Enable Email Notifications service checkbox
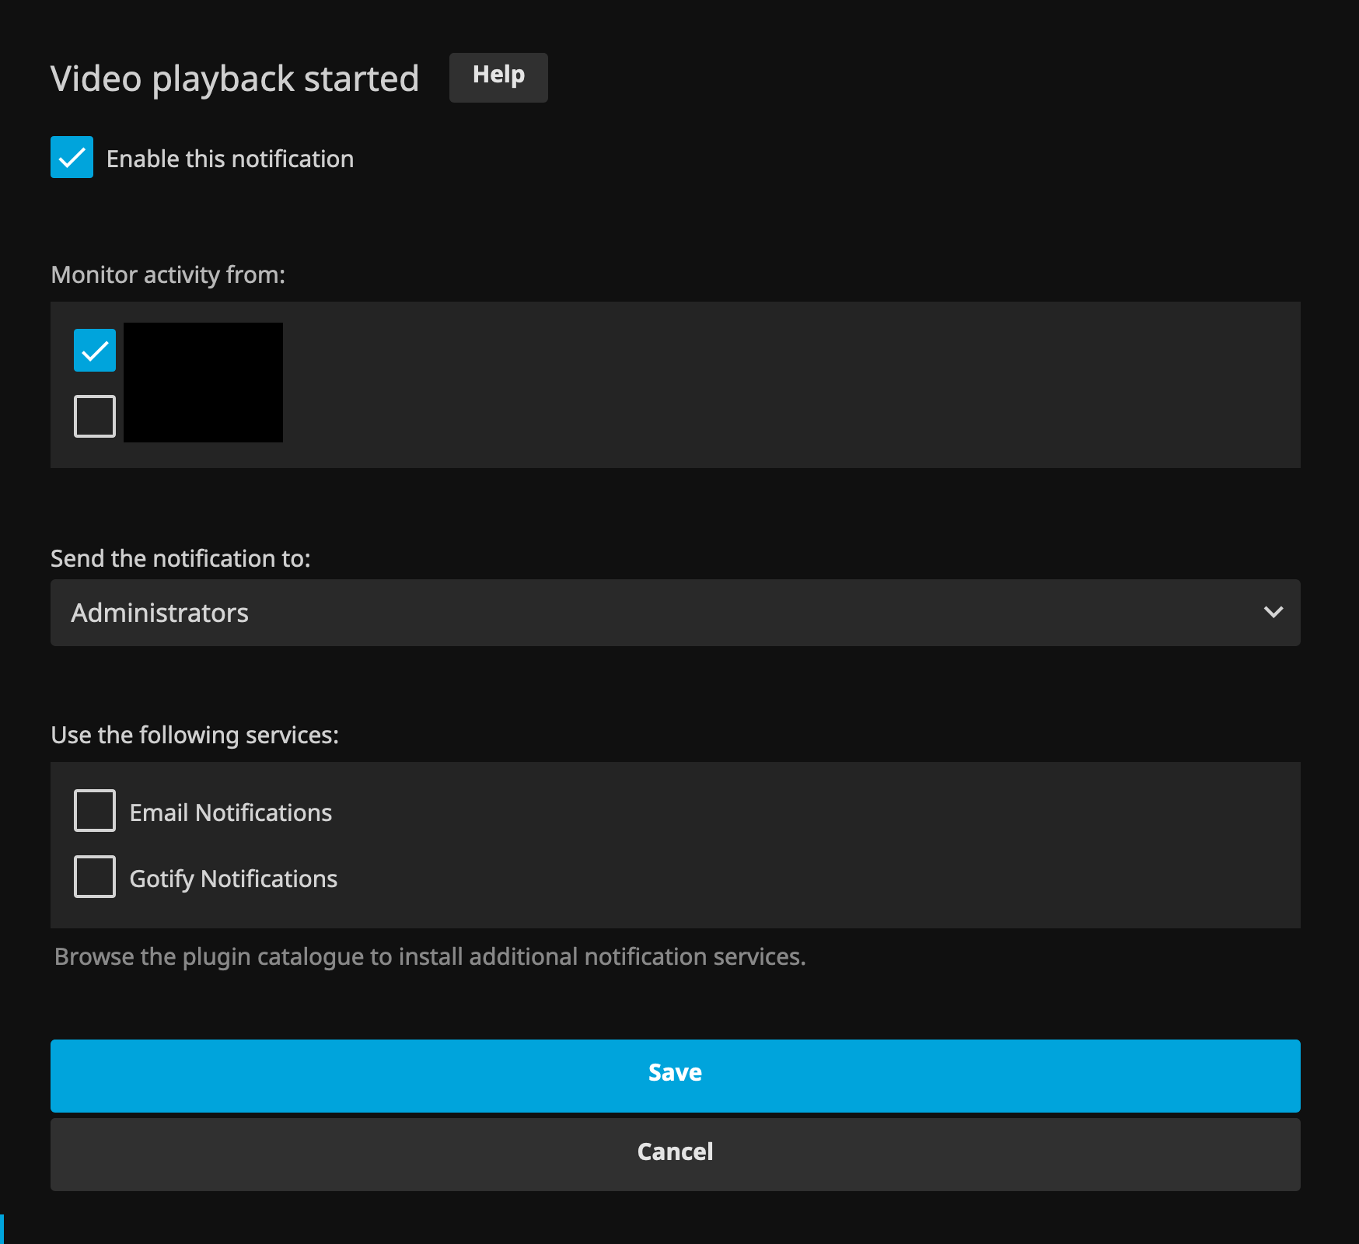 95,810
